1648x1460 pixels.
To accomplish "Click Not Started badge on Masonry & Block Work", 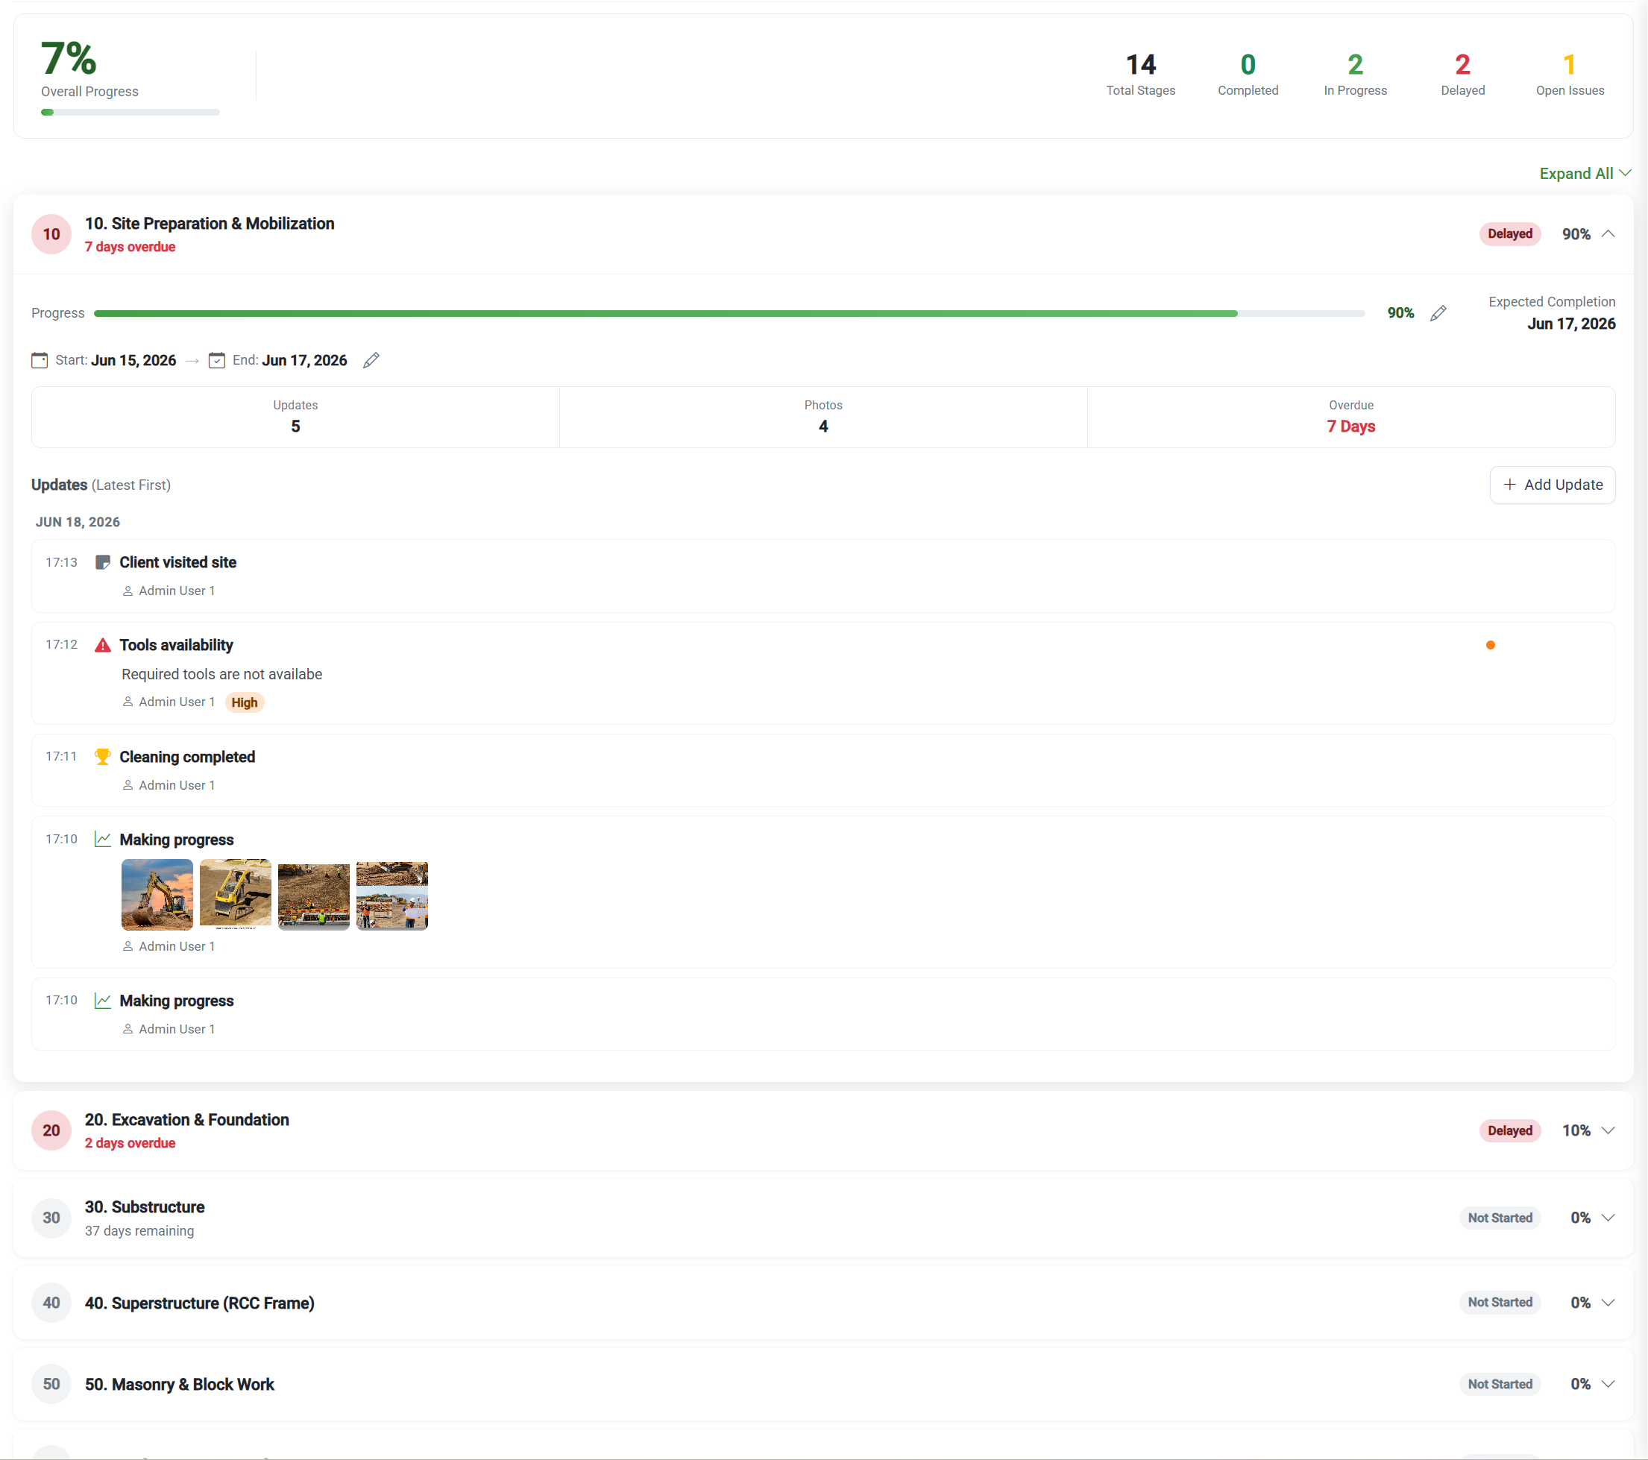I will pos(1500,1384).
